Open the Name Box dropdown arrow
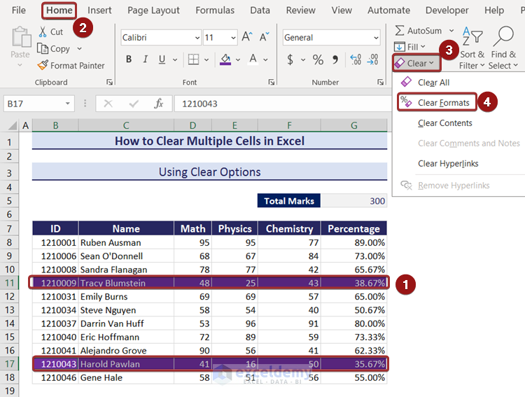Viewport: 525px width, 397px height. click(x=67, y=104)
